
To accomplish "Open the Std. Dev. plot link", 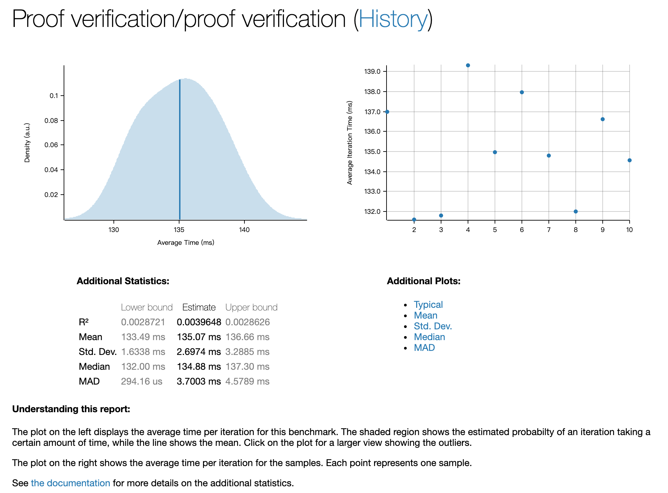I will click(433, 326).
